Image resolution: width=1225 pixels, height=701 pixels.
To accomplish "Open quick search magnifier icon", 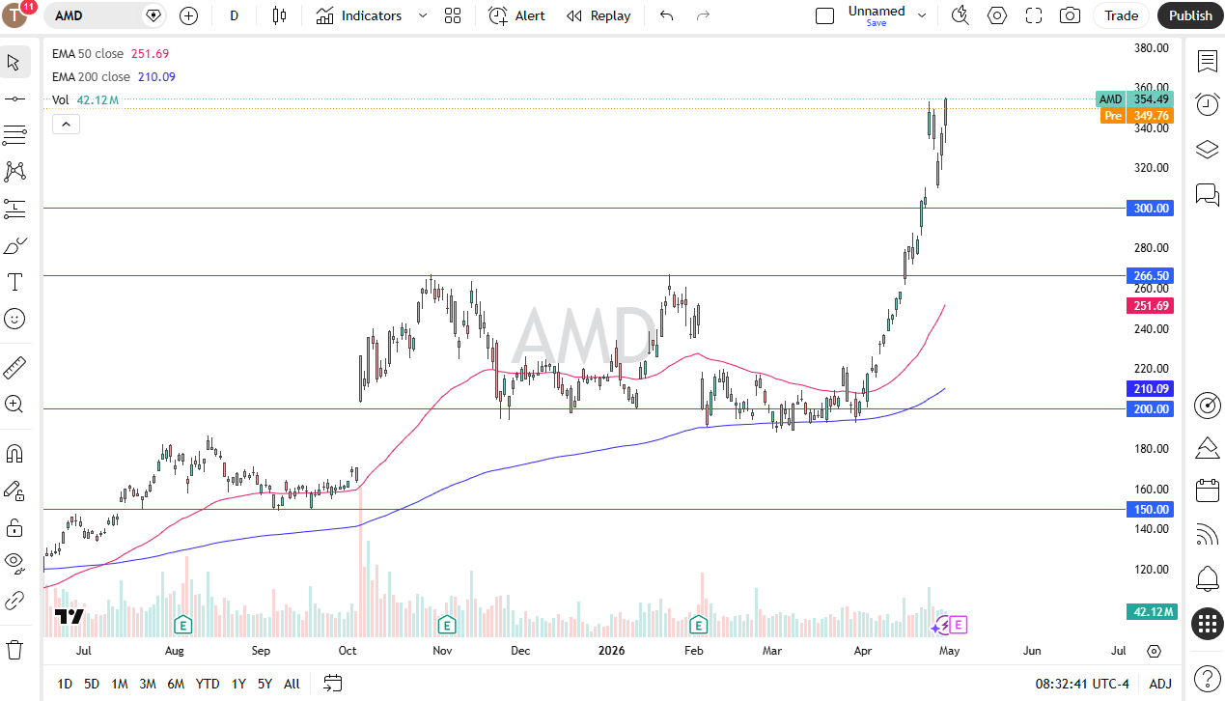I will [x=960, y=15].
